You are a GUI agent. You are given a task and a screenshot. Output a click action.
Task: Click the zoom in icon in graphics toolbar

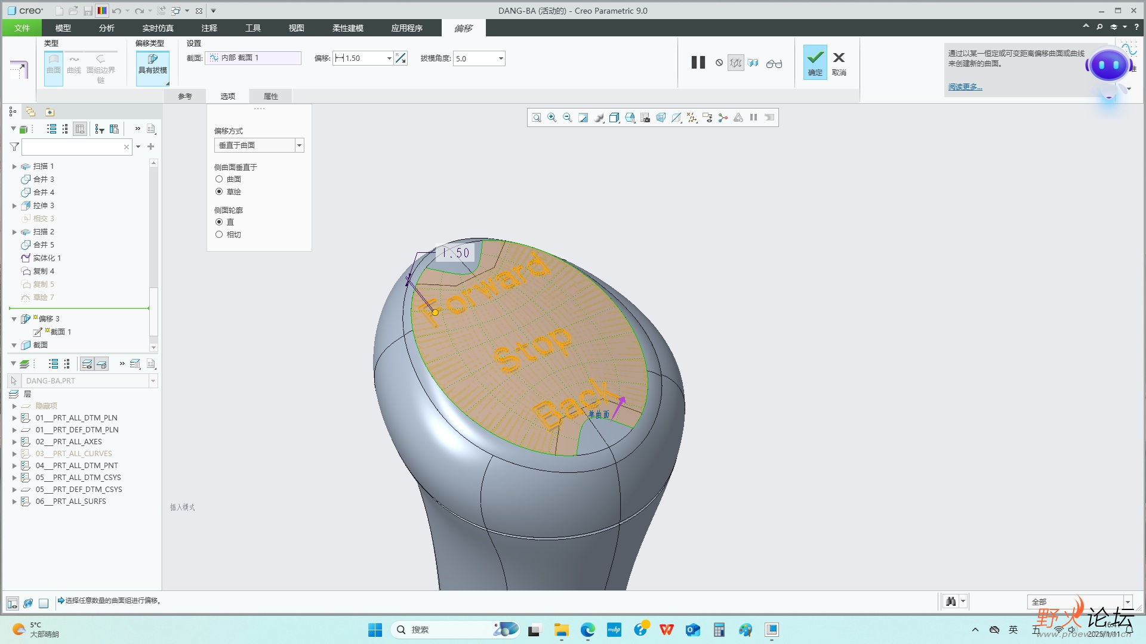[552, 117]
